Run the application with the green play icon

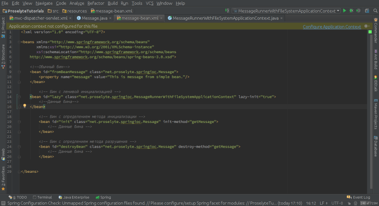point(345,11)
